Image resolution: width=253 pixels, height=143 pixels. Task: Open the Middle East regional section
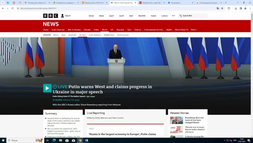coord(109,35)
